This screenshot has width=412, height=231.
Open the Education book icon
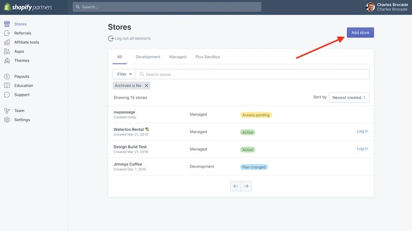(7, 86)
